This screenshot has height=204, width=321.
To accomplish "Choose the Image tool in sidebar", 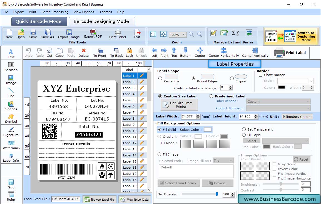I will point(11,80).
